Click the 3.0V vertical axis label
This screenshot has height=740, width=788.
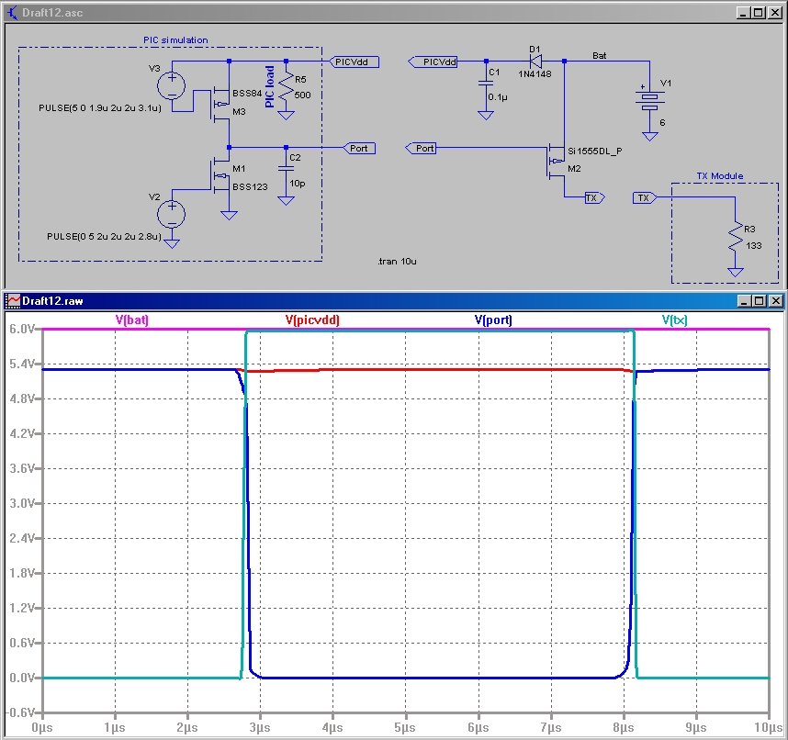(22, 503)
